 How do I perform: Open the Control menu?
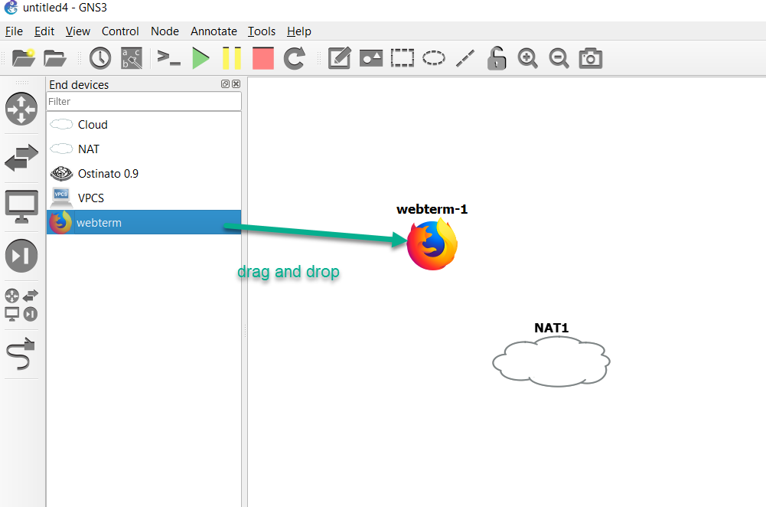pyautogui.click(x=120, y=31)
